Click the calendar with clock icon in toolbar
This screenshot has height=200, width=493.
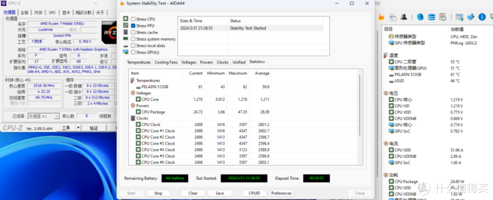(x=443, y=17)
